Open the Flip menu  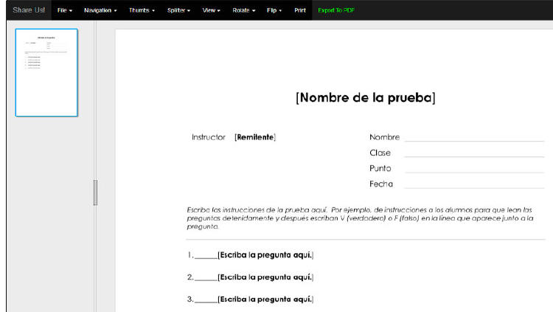[x=274, y=10]
